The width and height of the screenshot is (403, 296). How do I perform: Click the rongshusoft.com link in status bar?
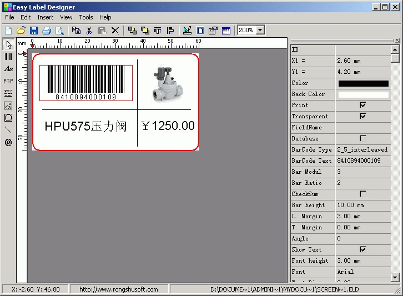pyautogui.click(x=118, y=289)
